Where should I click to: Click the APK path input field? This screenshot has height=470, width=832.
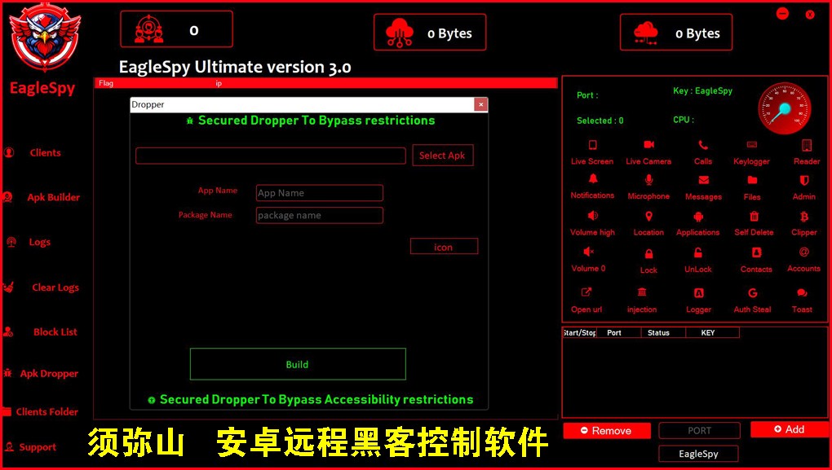pos(271,156)
